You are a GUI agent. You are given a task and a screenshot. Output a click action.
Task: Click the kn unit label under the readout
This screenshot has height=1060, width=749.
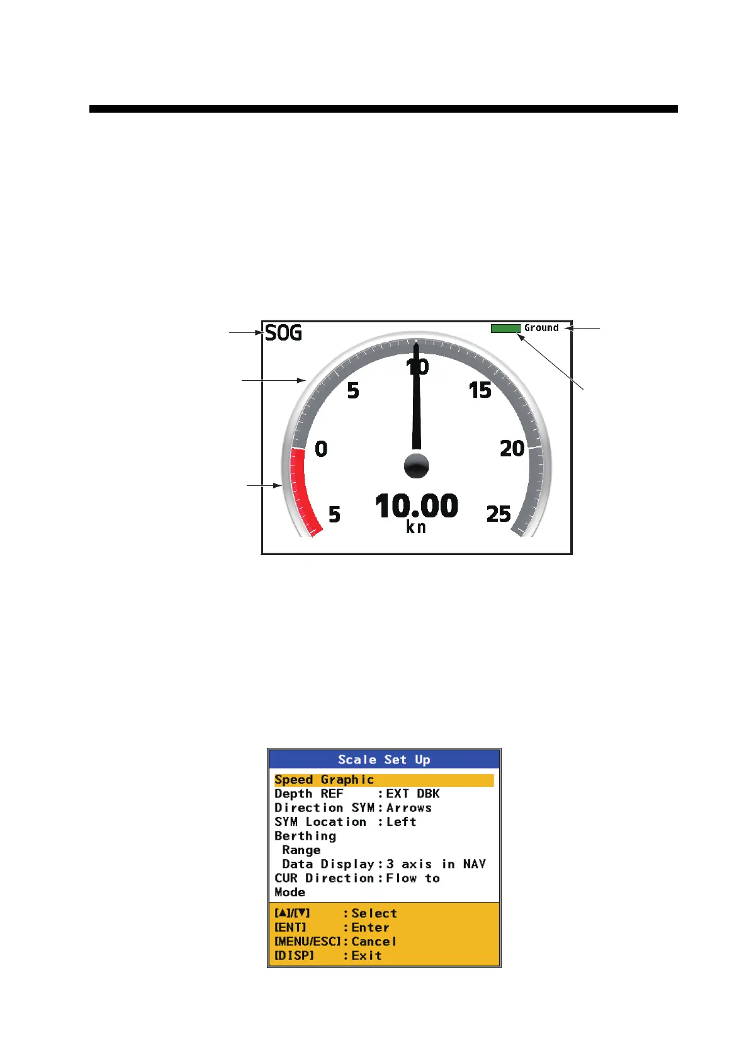(416, 527)
